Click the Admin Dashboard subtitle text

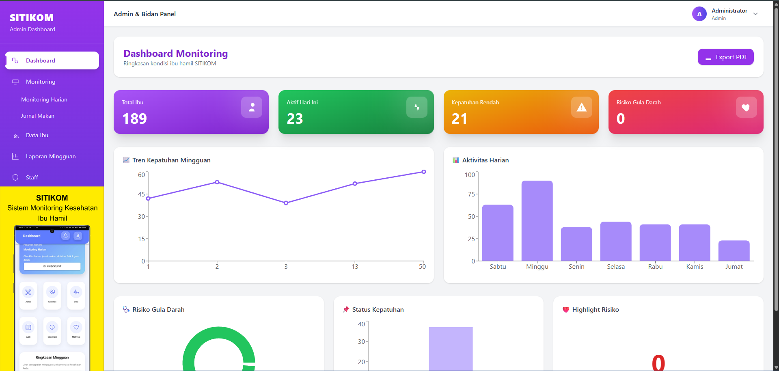click(32, 29)
